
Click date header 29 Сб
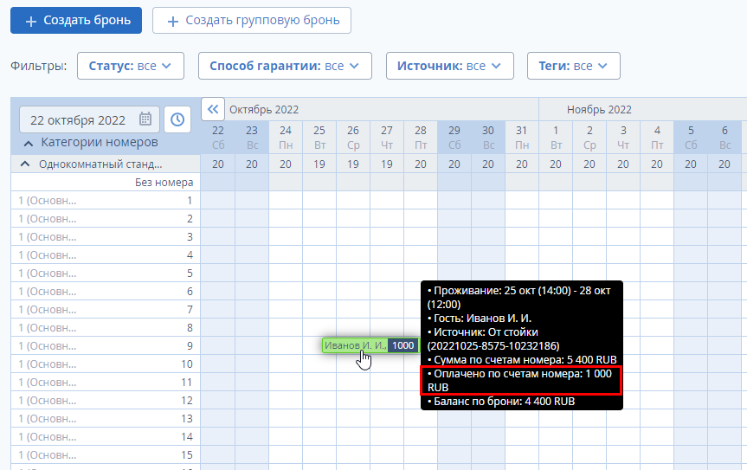tap(454, 137)
